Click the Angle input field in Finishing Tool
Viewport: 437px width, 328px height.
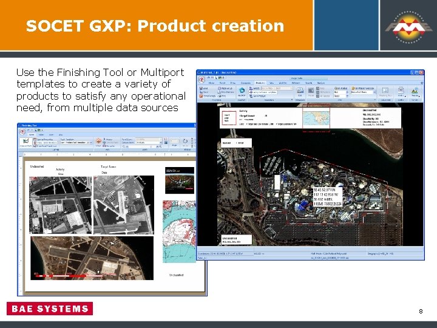[x=174, y=141]
